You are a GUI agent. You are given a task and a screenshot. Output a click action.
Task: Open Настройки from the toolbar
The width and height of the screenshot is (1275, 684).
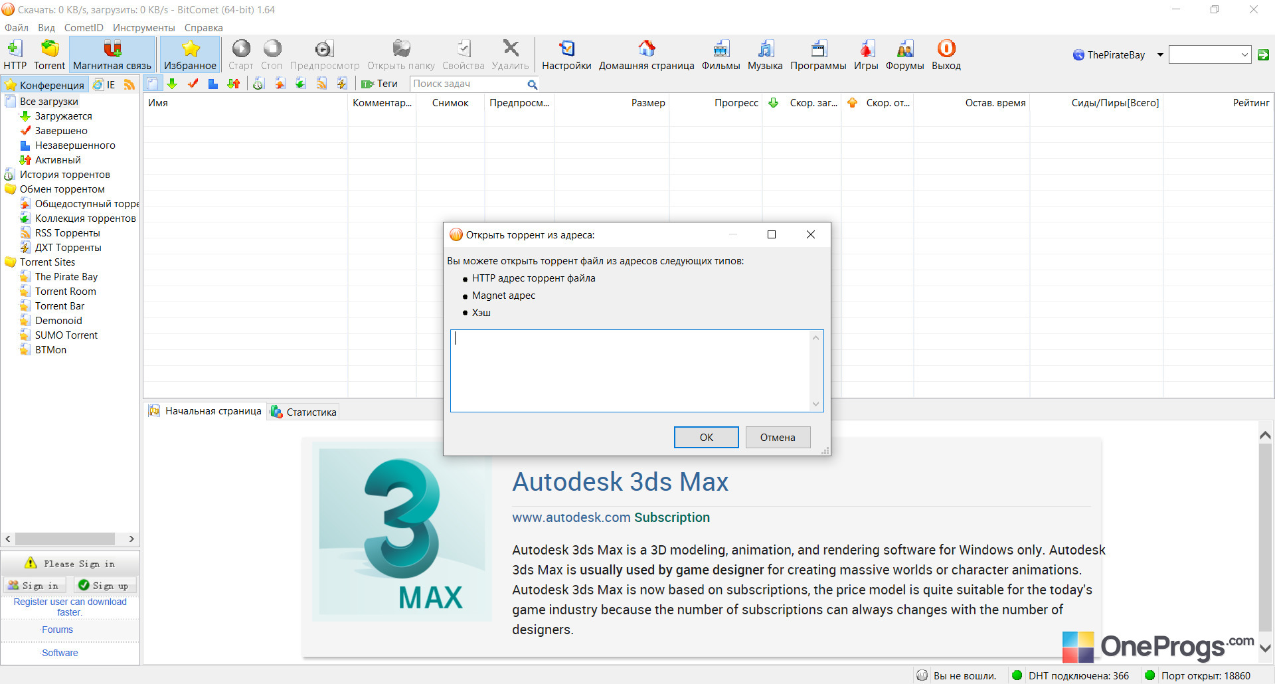(566, 54)
